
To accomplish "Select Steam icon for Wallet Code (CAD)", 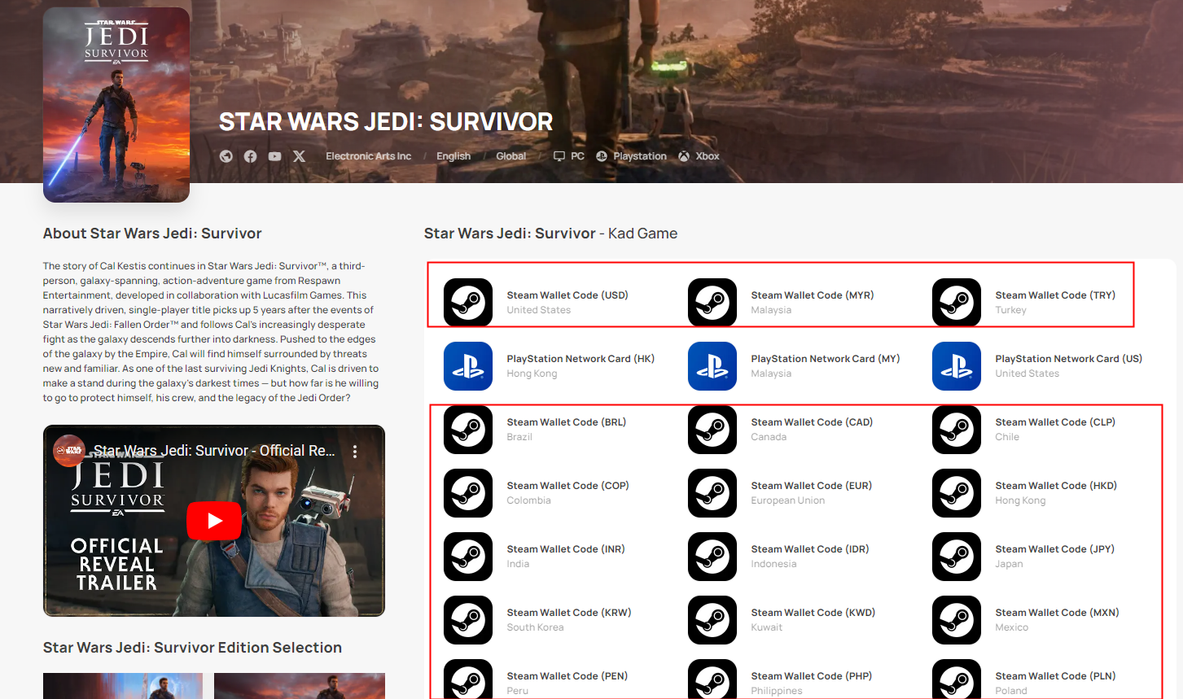I will (x=712, y=430).
